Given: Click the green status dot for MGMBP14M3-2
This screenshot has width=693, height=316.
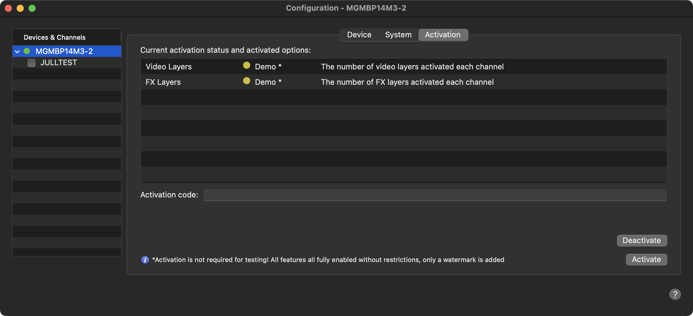Looking at the screenshot, I should pos(27,51).
